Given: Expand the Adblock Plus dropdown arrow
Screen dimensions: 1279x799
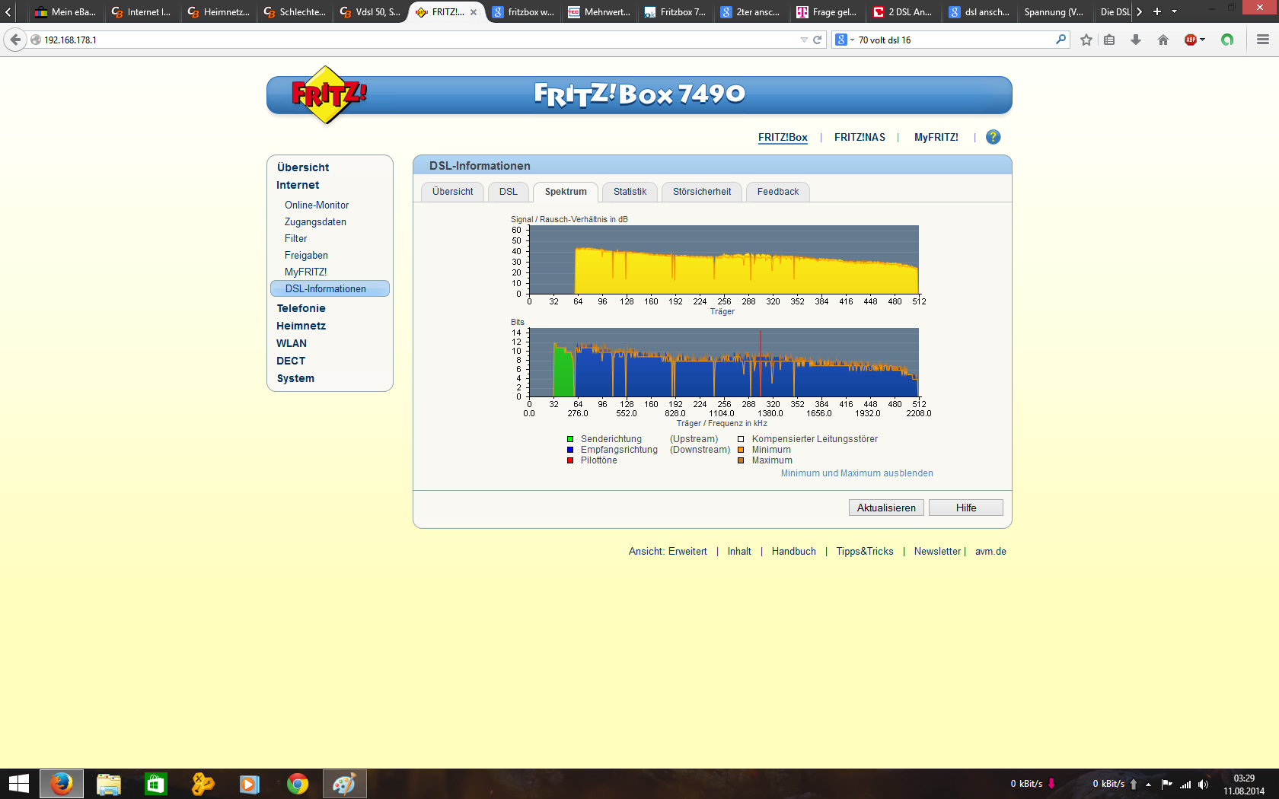Looking at the screenshot, I should pos(1203,40).
